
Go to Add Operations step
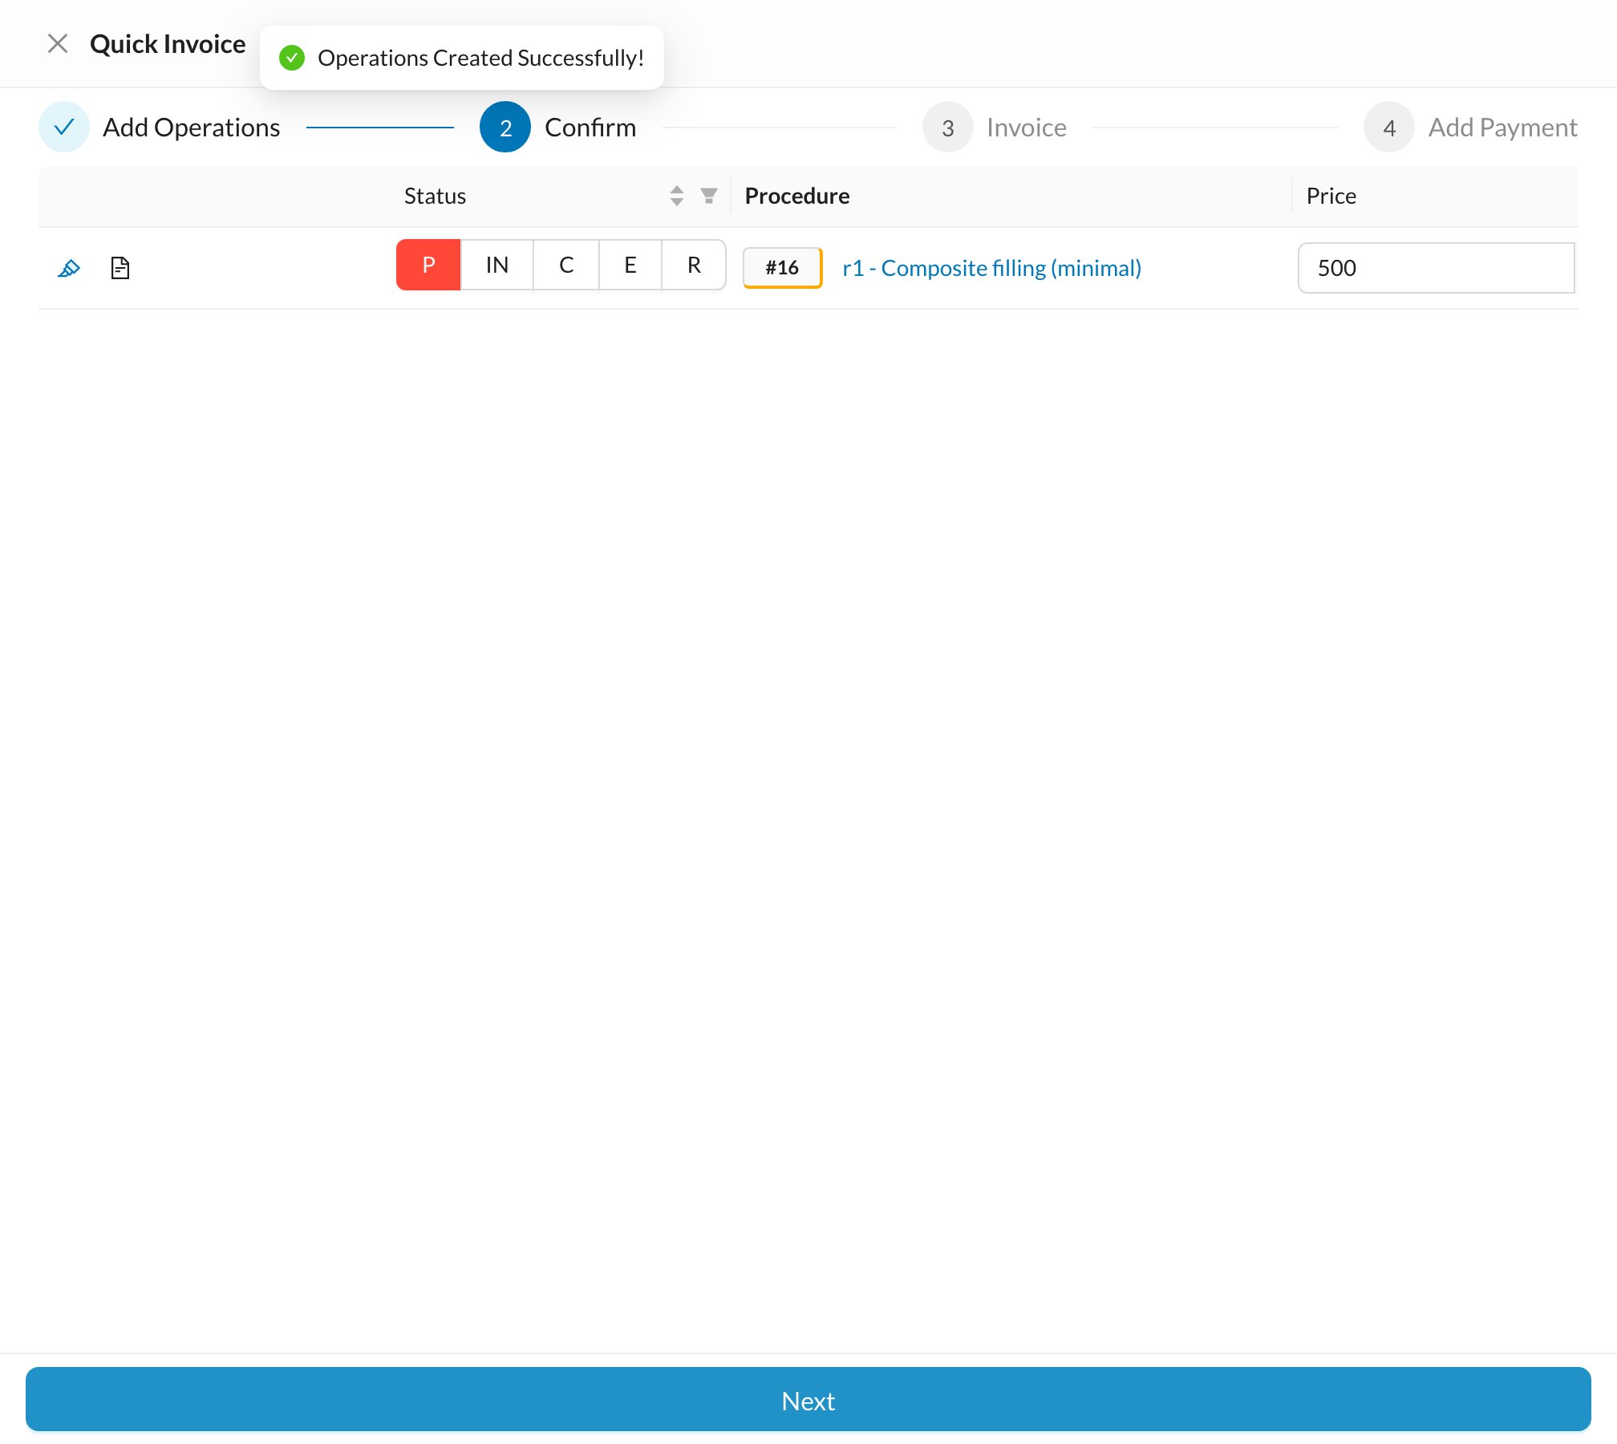click(160, 127)
